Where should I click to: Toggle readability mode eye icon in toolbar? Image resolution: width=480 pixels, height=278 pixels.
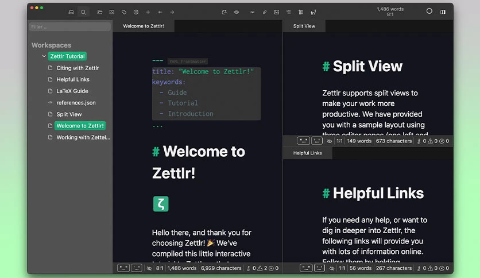pos(237,12)
